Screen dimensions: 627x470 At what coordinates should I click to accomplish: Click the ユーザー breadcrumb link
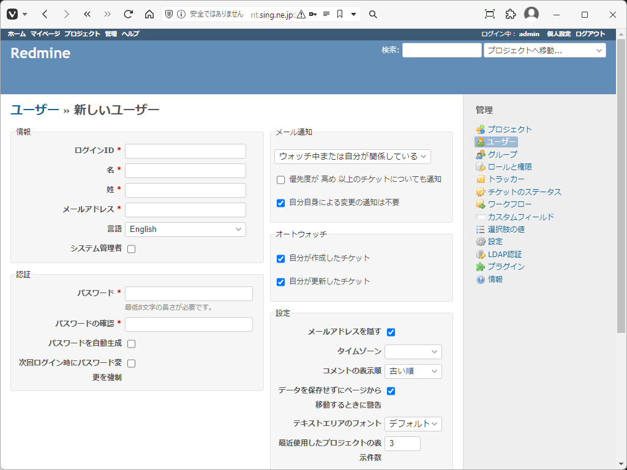tap(35, 110)
